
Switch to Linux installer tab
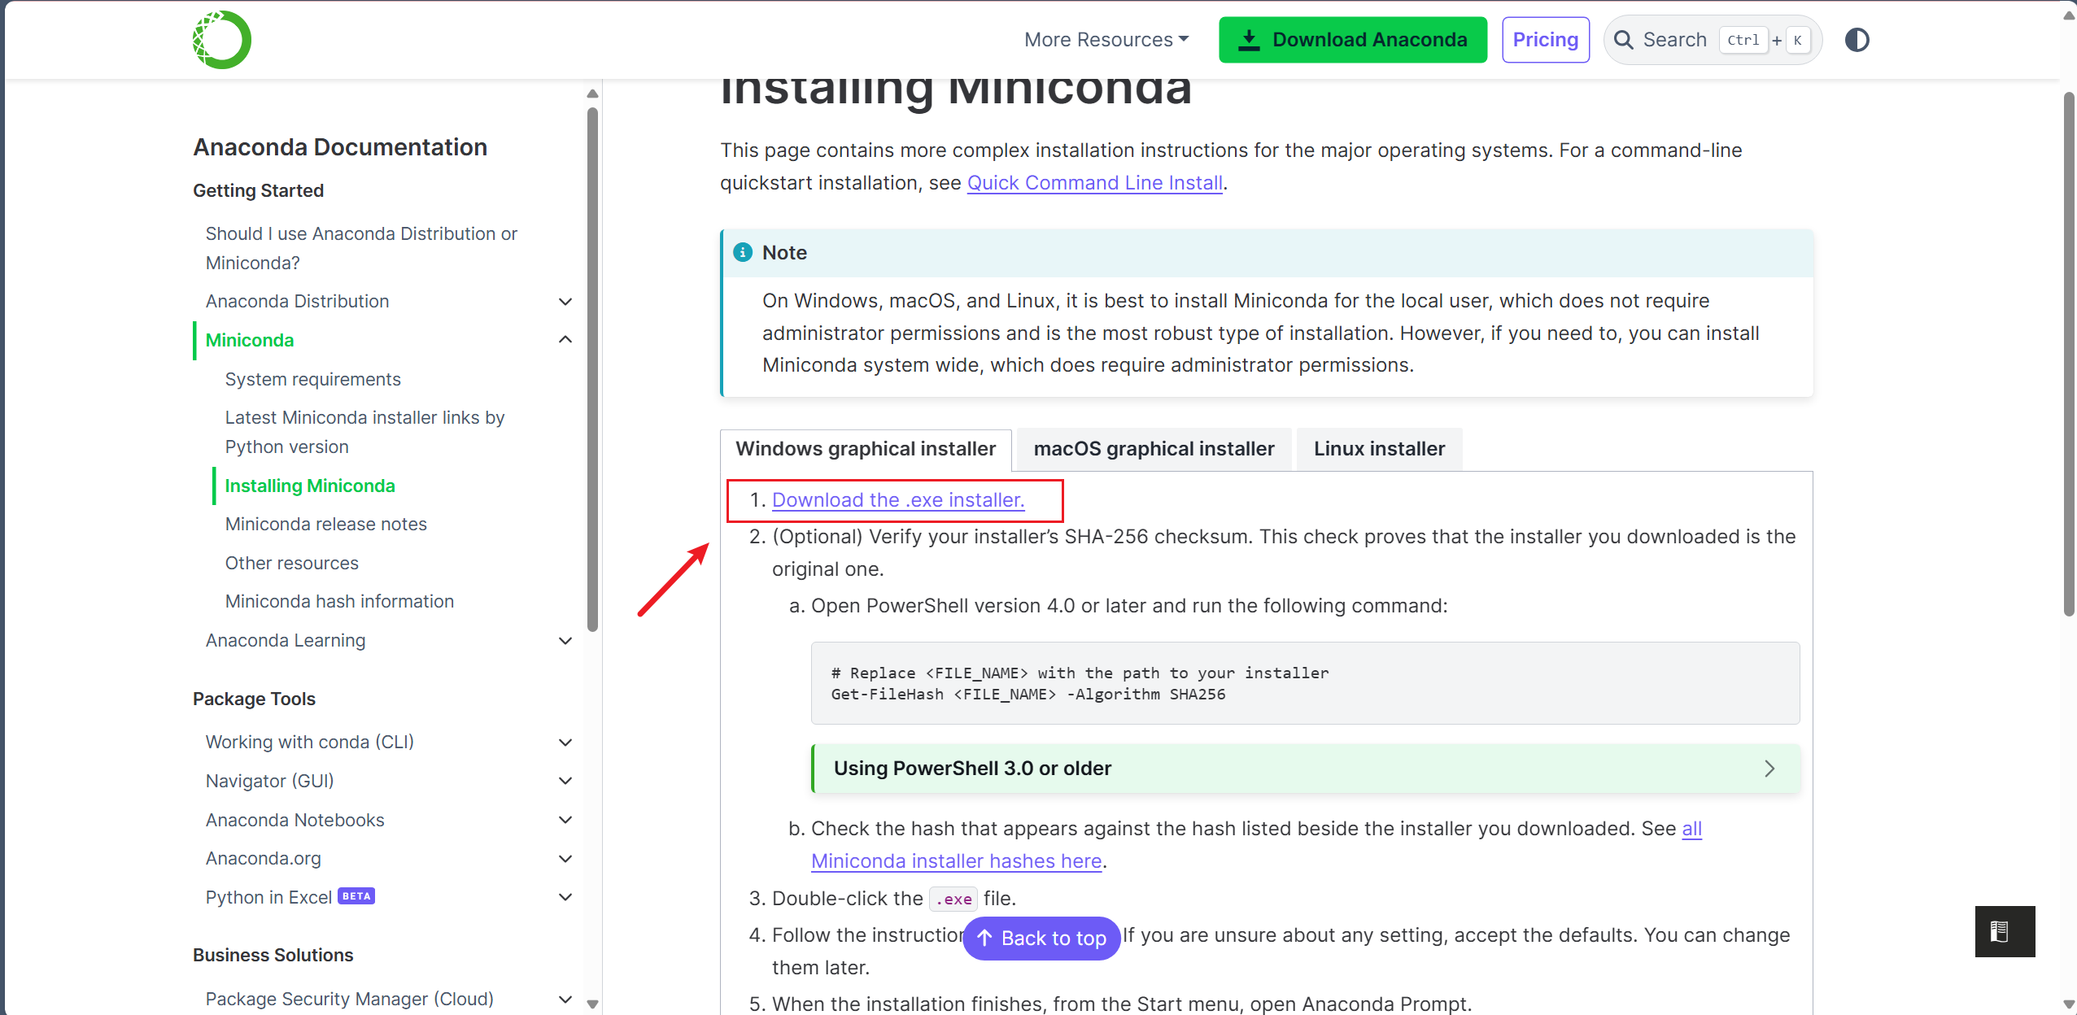click(x=1378, y=449)
